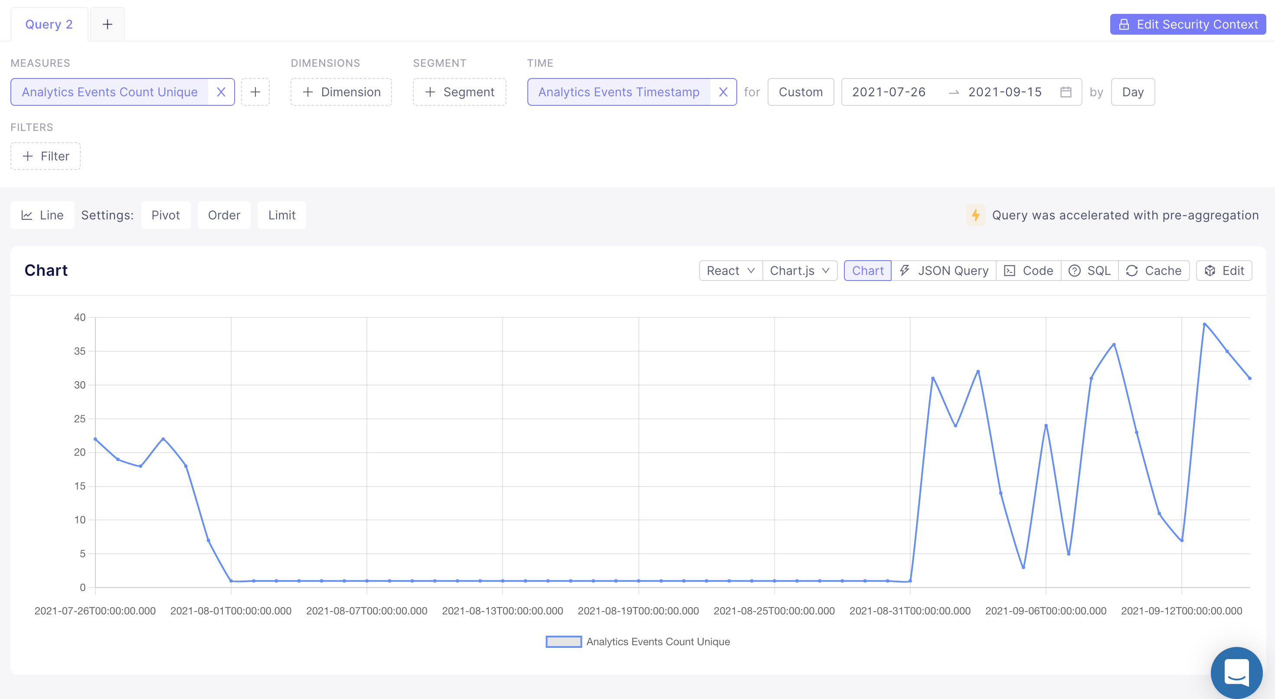This screenshot has width=1275, height=699.
Task: Click the pre-aggregation lightning bolt icon
Action: coord(975,216)
